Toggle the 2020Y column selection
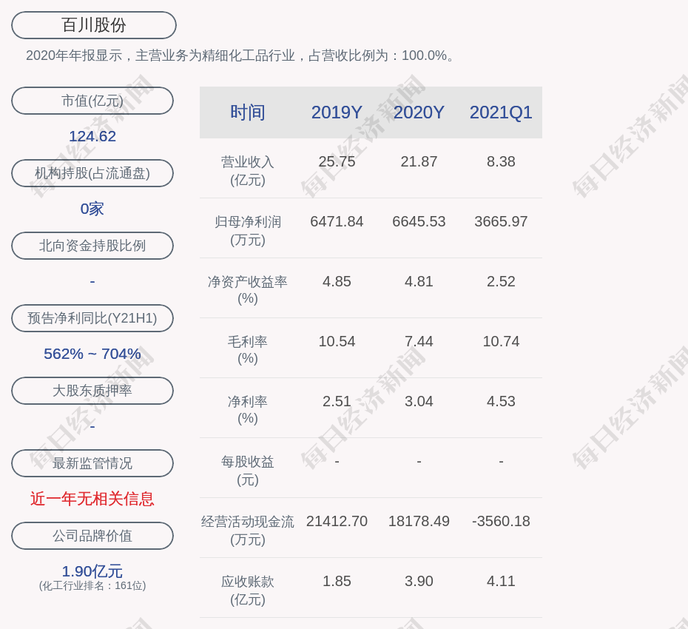 point(419,112)
